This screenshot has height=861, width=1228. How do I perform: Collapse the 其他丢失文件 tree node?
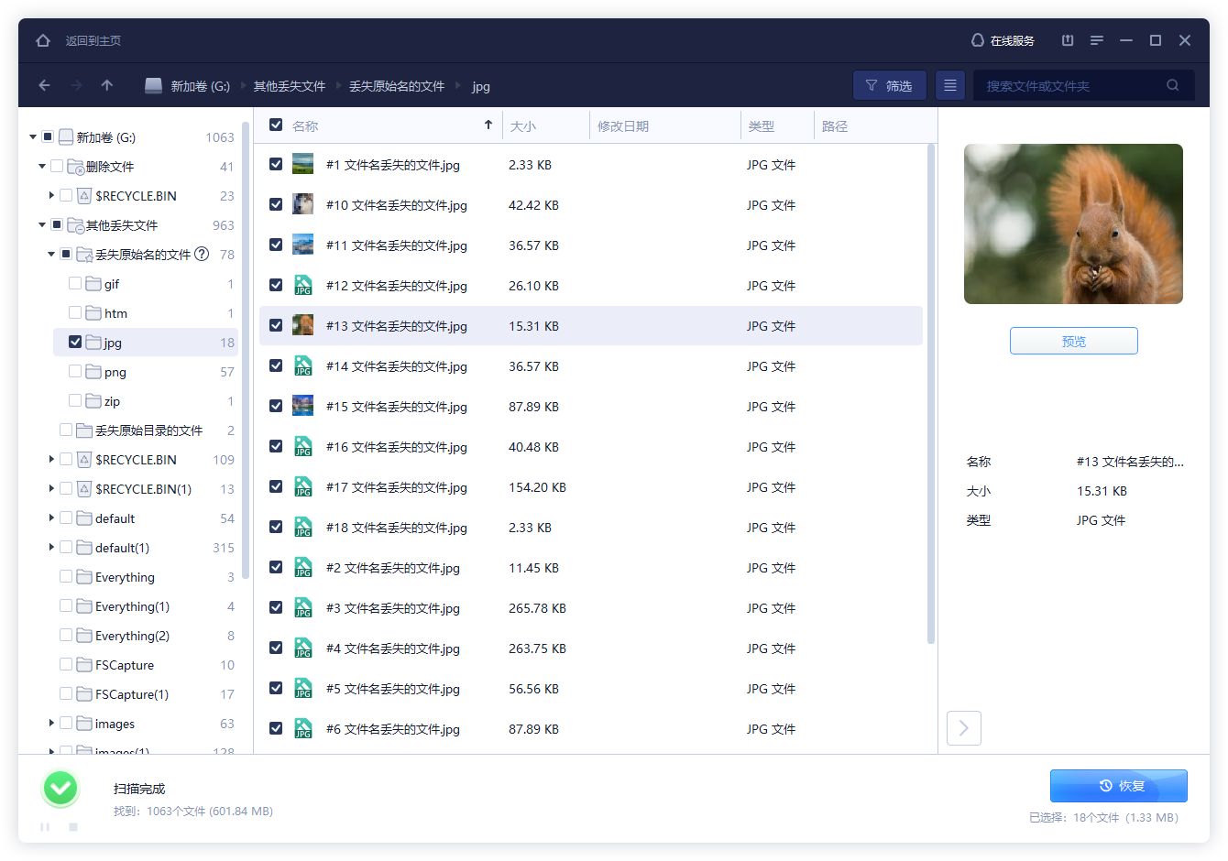42,225
